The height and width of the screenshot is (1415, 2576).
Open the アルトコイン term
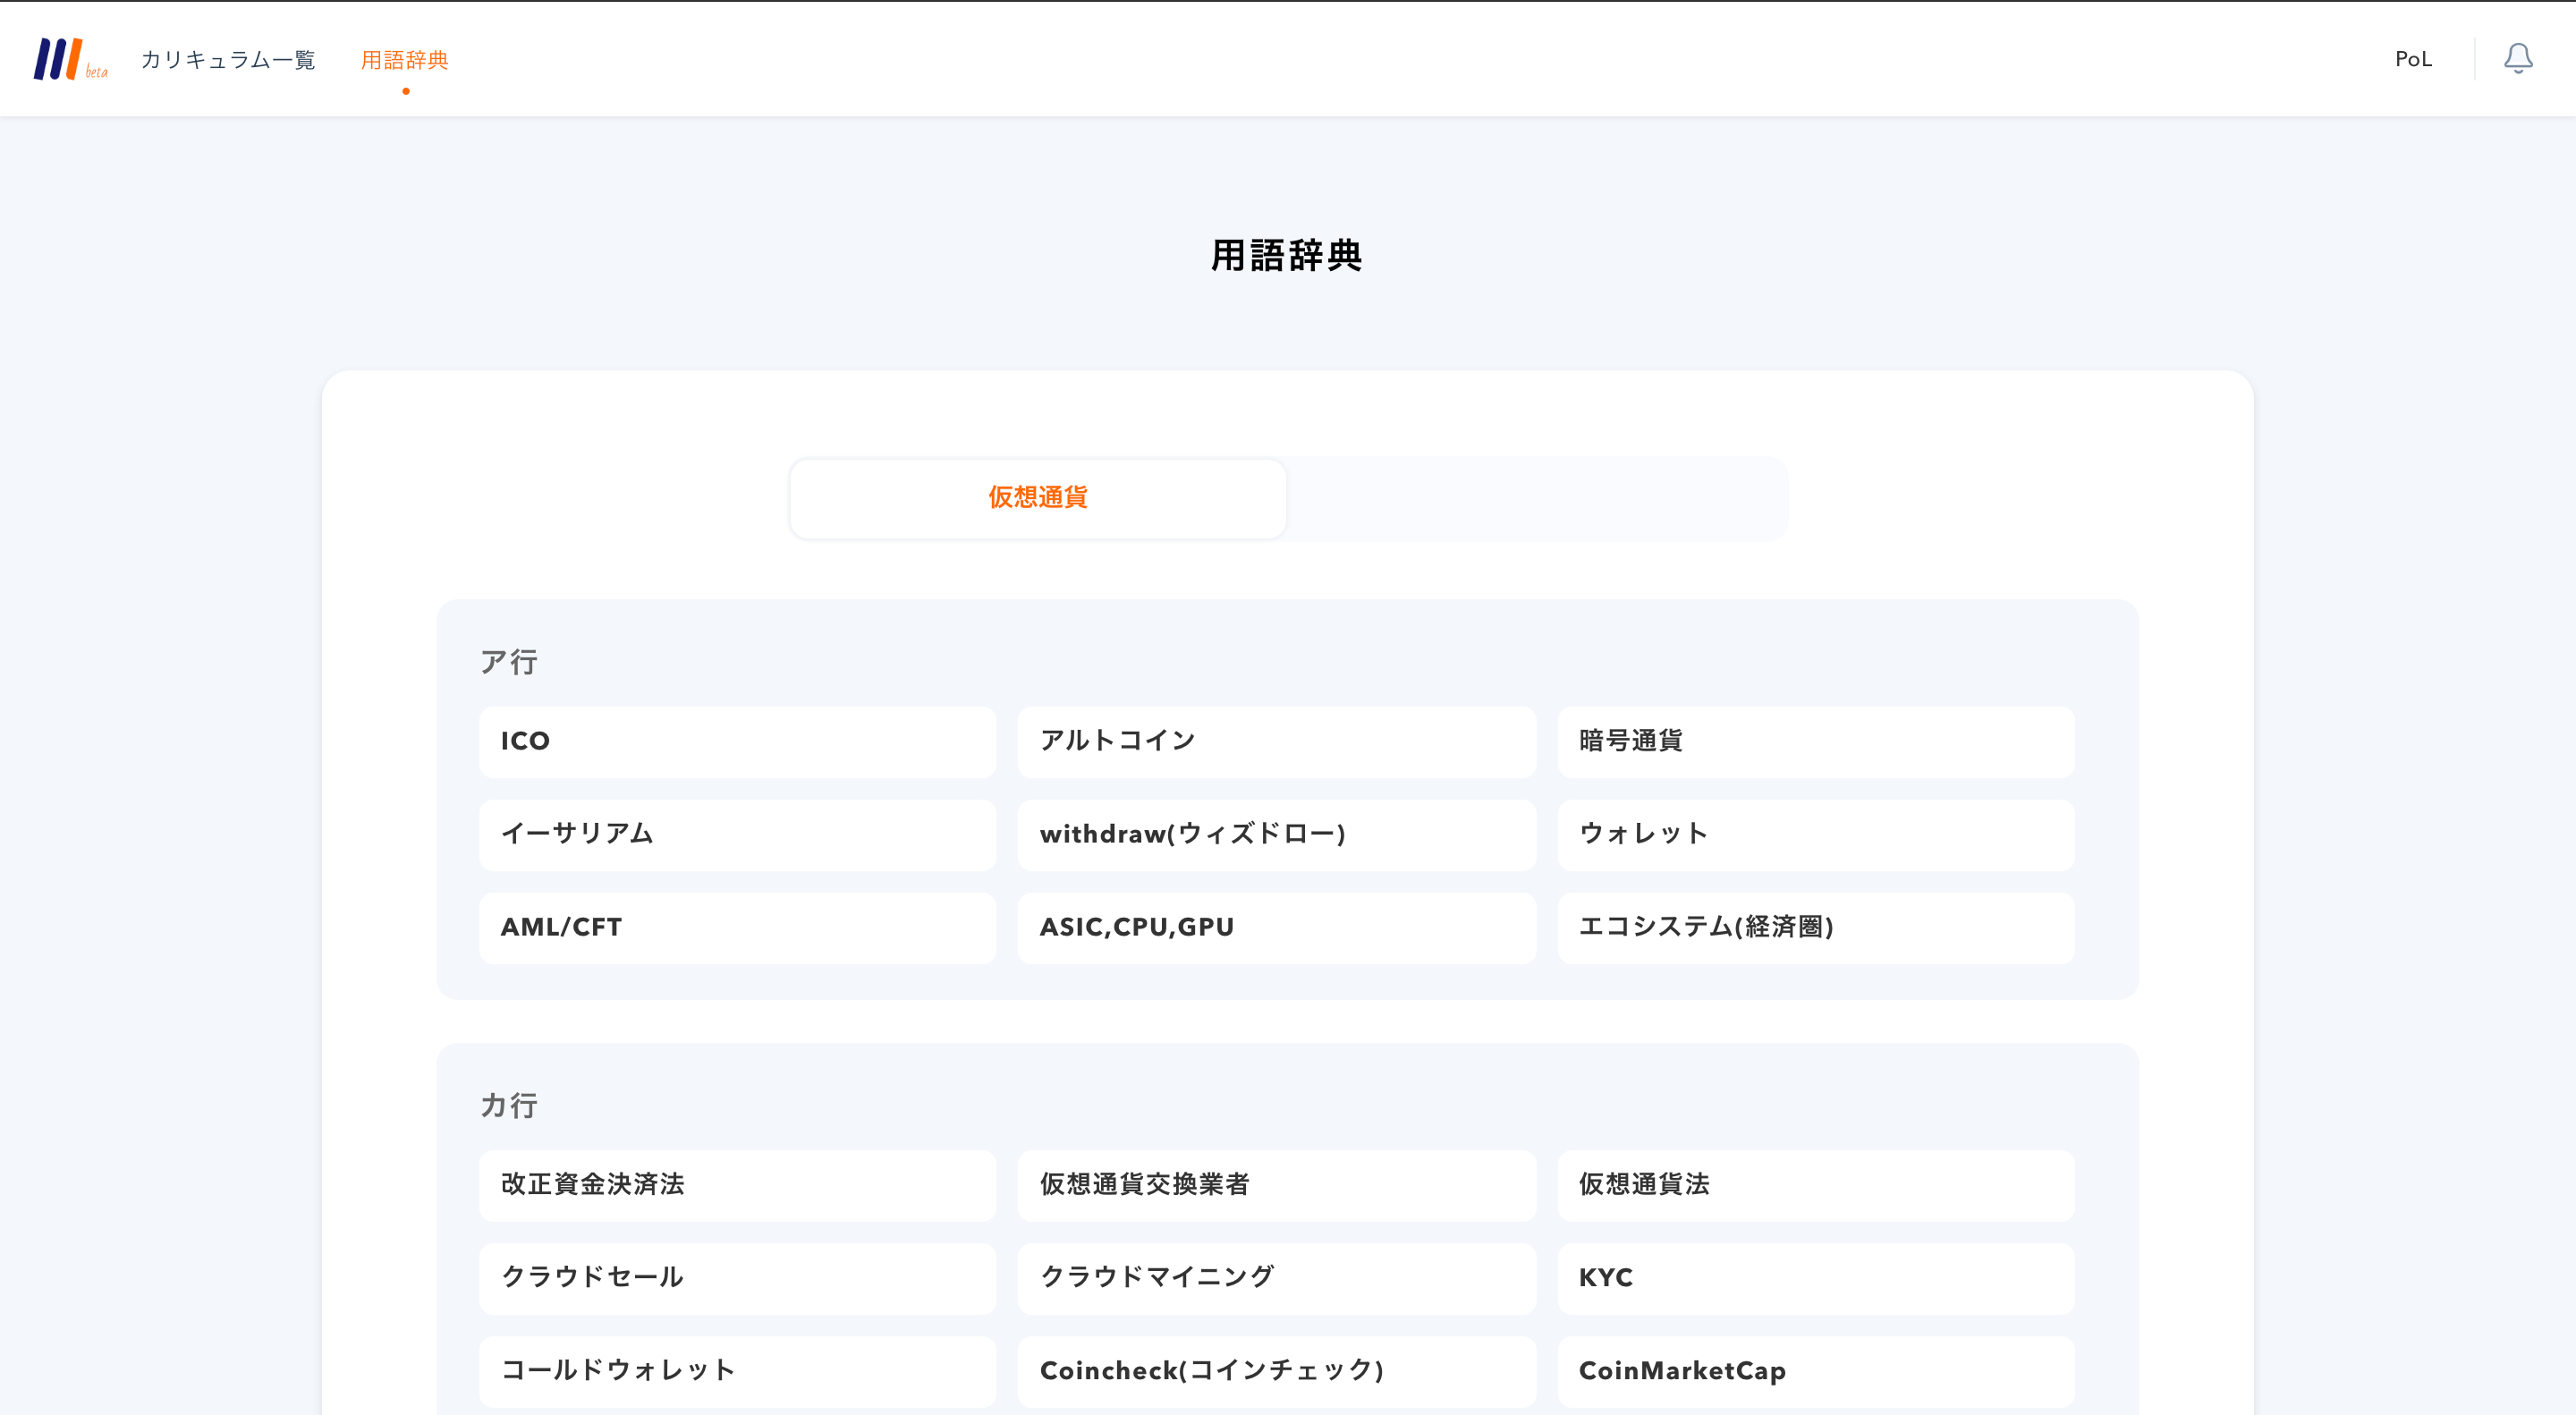(x=1276, y=741)
